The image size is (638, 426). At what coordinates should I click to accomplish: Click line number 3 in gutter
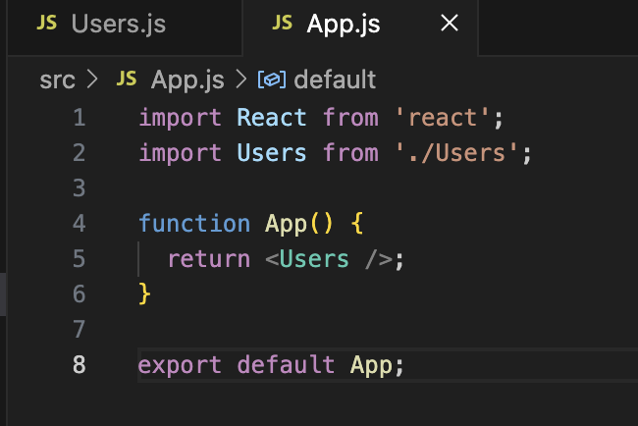79,188
